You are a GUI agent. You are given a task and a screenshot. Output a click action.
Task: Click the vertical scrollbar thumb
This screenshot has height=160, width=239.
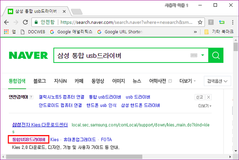pos(236,47)
